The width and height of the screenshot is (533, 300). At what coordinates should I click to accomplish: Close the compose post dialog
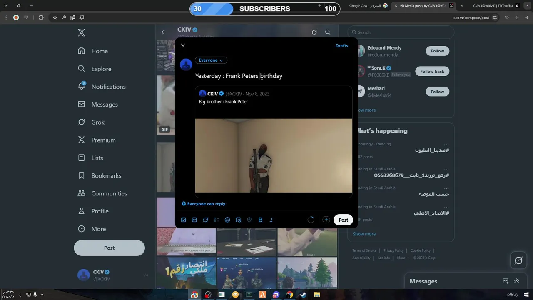pos(183,45)
